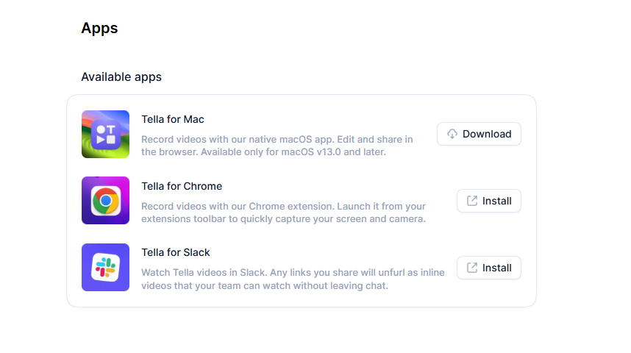631x353 pixels.
Task: Click the Slack unfurl description text
Action: coord(293,279)
